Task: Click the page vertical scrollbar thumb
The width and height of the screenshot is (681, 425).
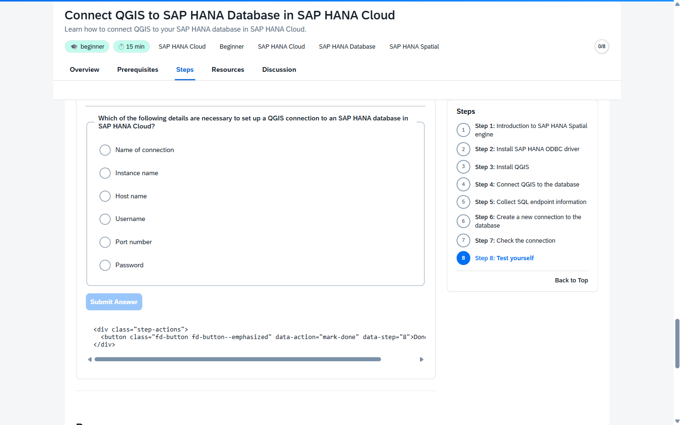Action: [677, 343]
